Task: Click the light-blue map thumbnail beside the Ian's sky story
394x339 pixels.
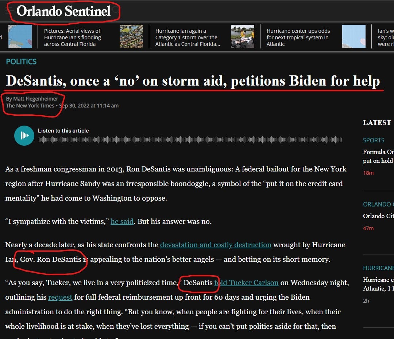Action: (354, 36)
